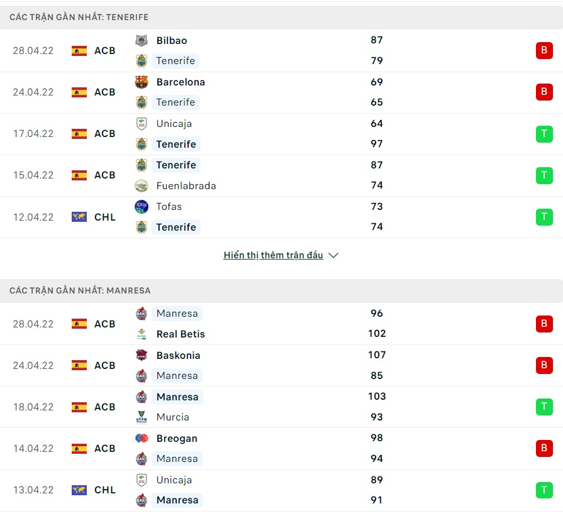Click the Breogan team logo

pyautogui.click(x=142, y=439)
